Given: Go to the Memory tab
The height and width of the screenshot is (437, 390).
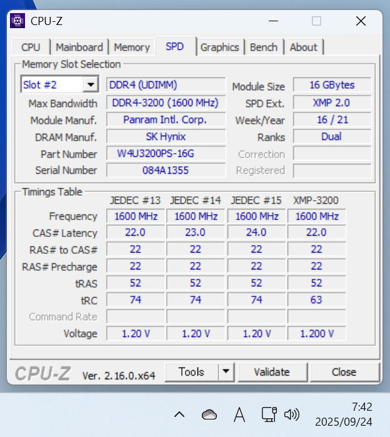Looking at the screenshot, I should [x=132, y=47].
